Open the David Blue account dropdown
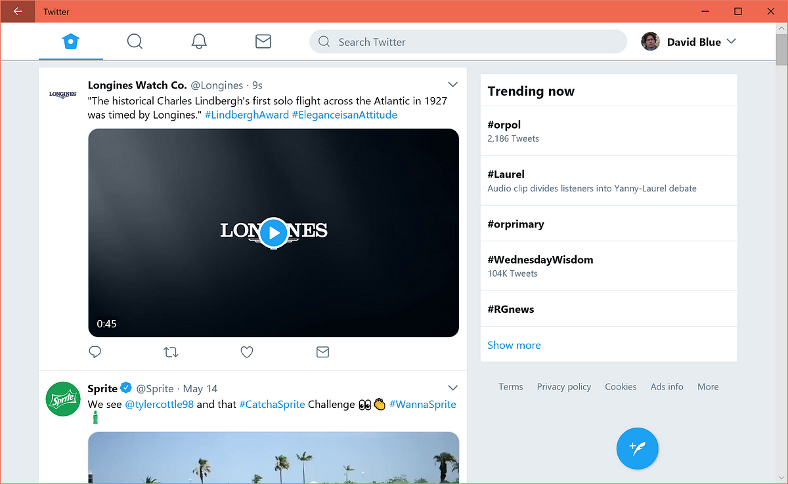 click(x=689, y=42)
